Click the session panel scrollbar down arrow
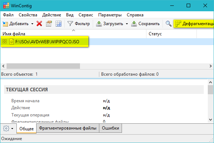 pyautogui.click(x=210, y=120)
